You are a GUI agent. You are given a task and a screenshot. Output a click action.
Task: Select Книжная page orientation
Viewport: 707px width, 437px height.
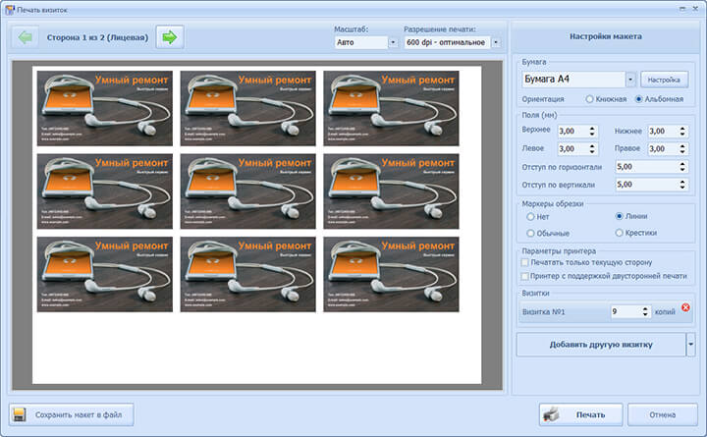(590, 99)
